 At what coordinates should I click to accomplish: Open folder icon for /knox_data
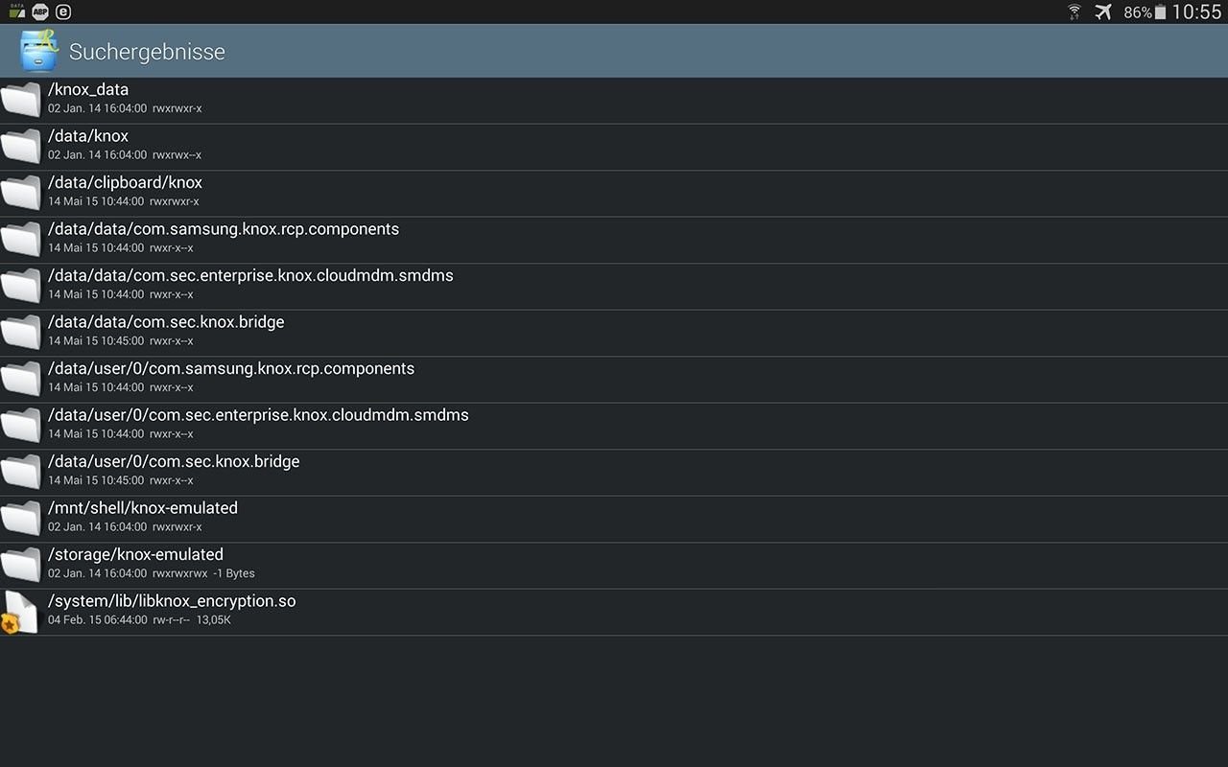(20, 100)
